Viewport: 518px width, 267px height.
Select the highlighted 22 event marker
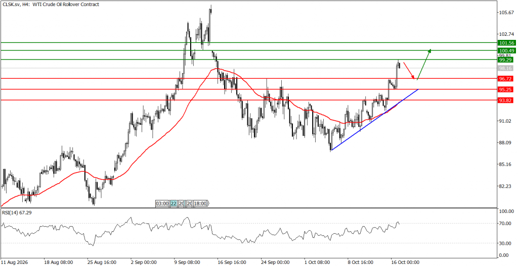click(x=174, y=204)
